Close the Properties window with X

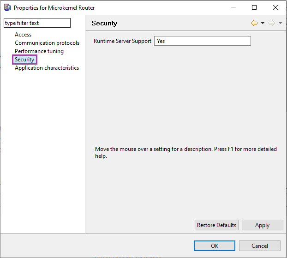tap(275, 7)
